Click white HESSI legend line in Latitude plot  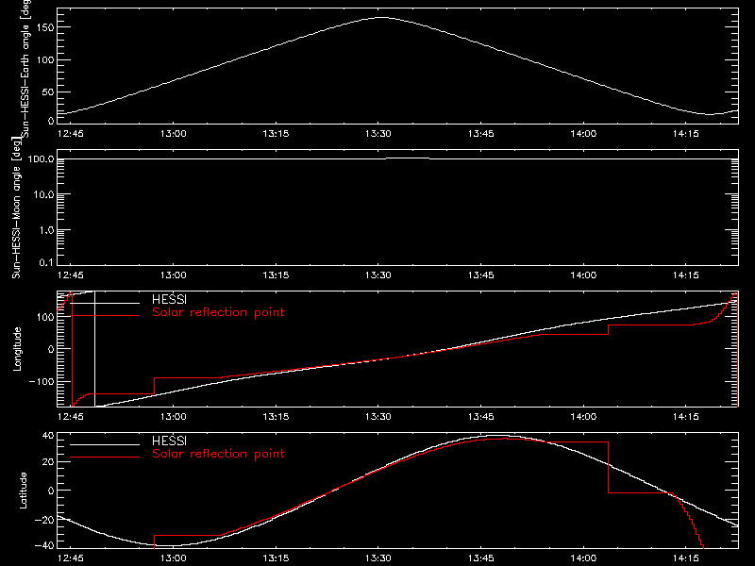pyautogui.click(x=105, y=444)
